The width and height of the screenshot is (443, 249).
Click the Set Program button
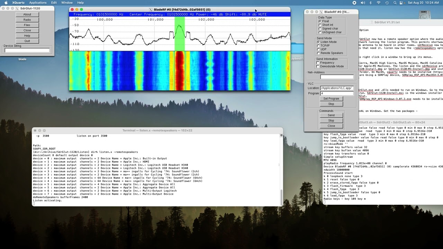tap(331, 99)
